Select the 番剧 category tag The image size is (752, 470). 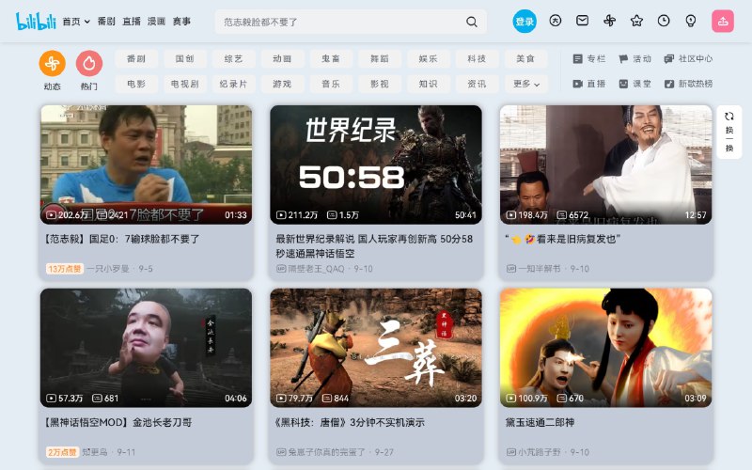point(136,58)
